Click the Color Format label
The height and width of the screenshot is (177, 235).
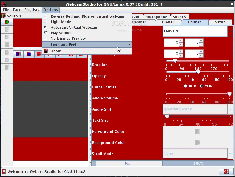[104, 87]
